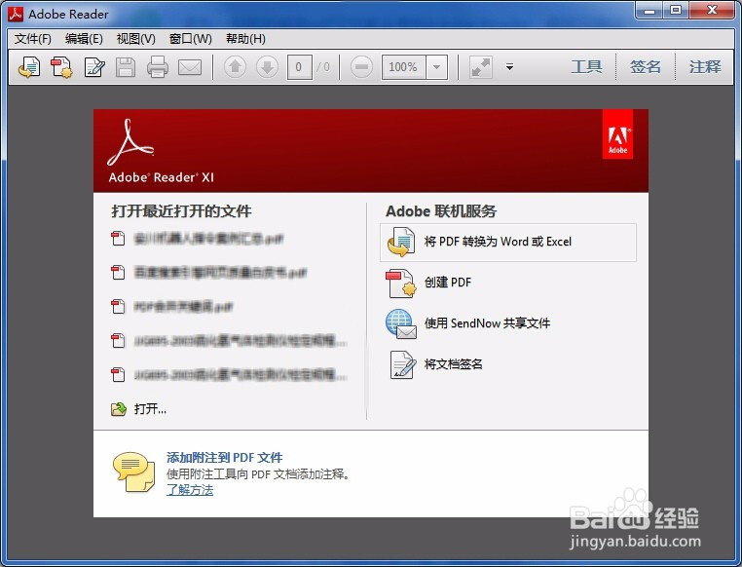Click 将 PDF 转换为 Word 或 Excel
Viewport: 742px width, 567px height.
507,243
